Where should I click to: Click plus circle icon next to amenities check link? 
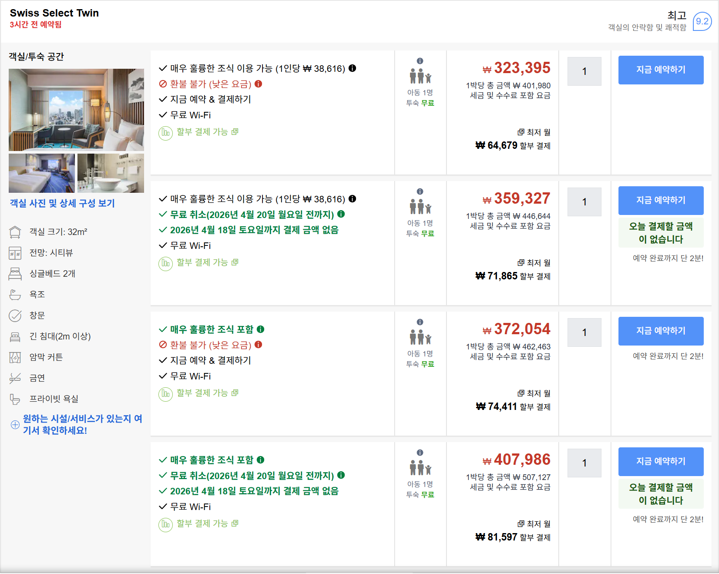click(x=15, y=425)
